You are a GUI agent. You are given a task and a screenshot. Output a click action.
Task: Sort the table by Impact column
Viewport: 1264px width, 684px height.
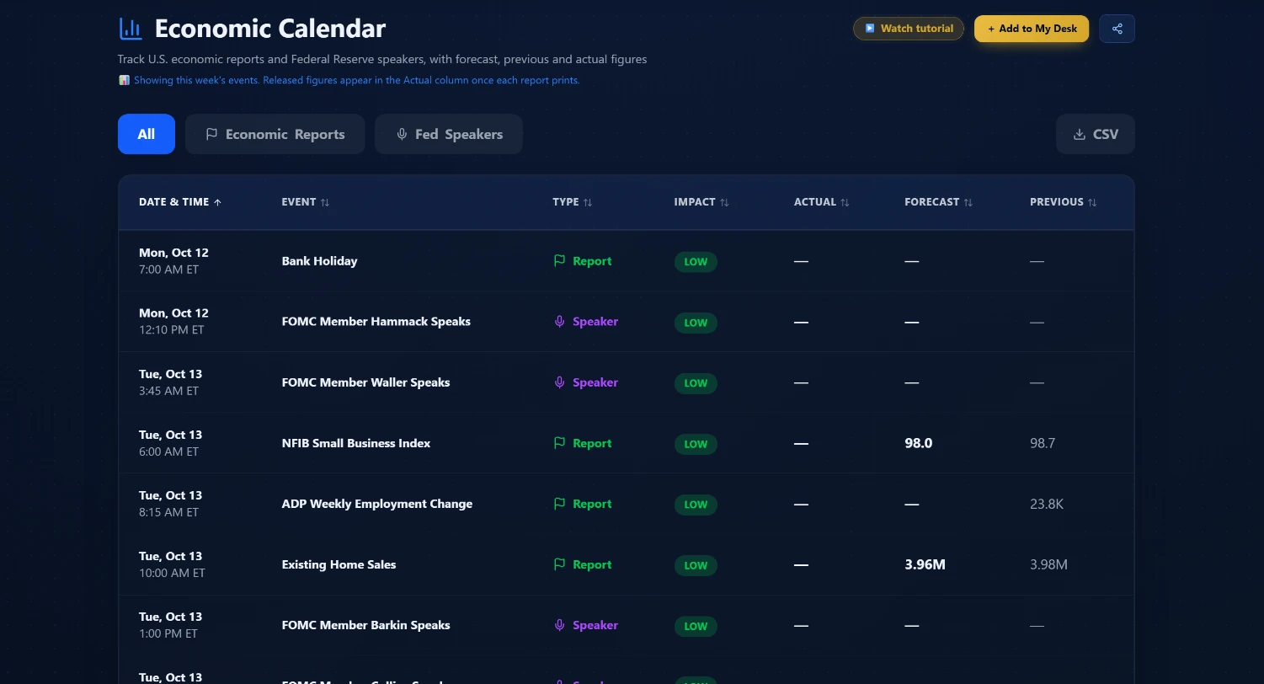(701, 202)
